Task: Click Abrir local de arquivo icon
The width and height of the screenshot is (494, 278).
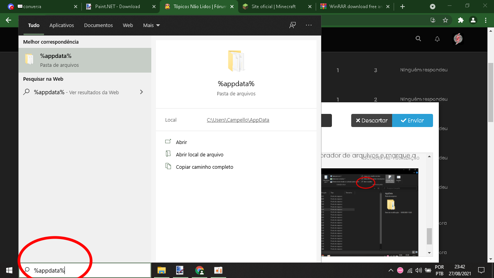Action: point(168,154)
